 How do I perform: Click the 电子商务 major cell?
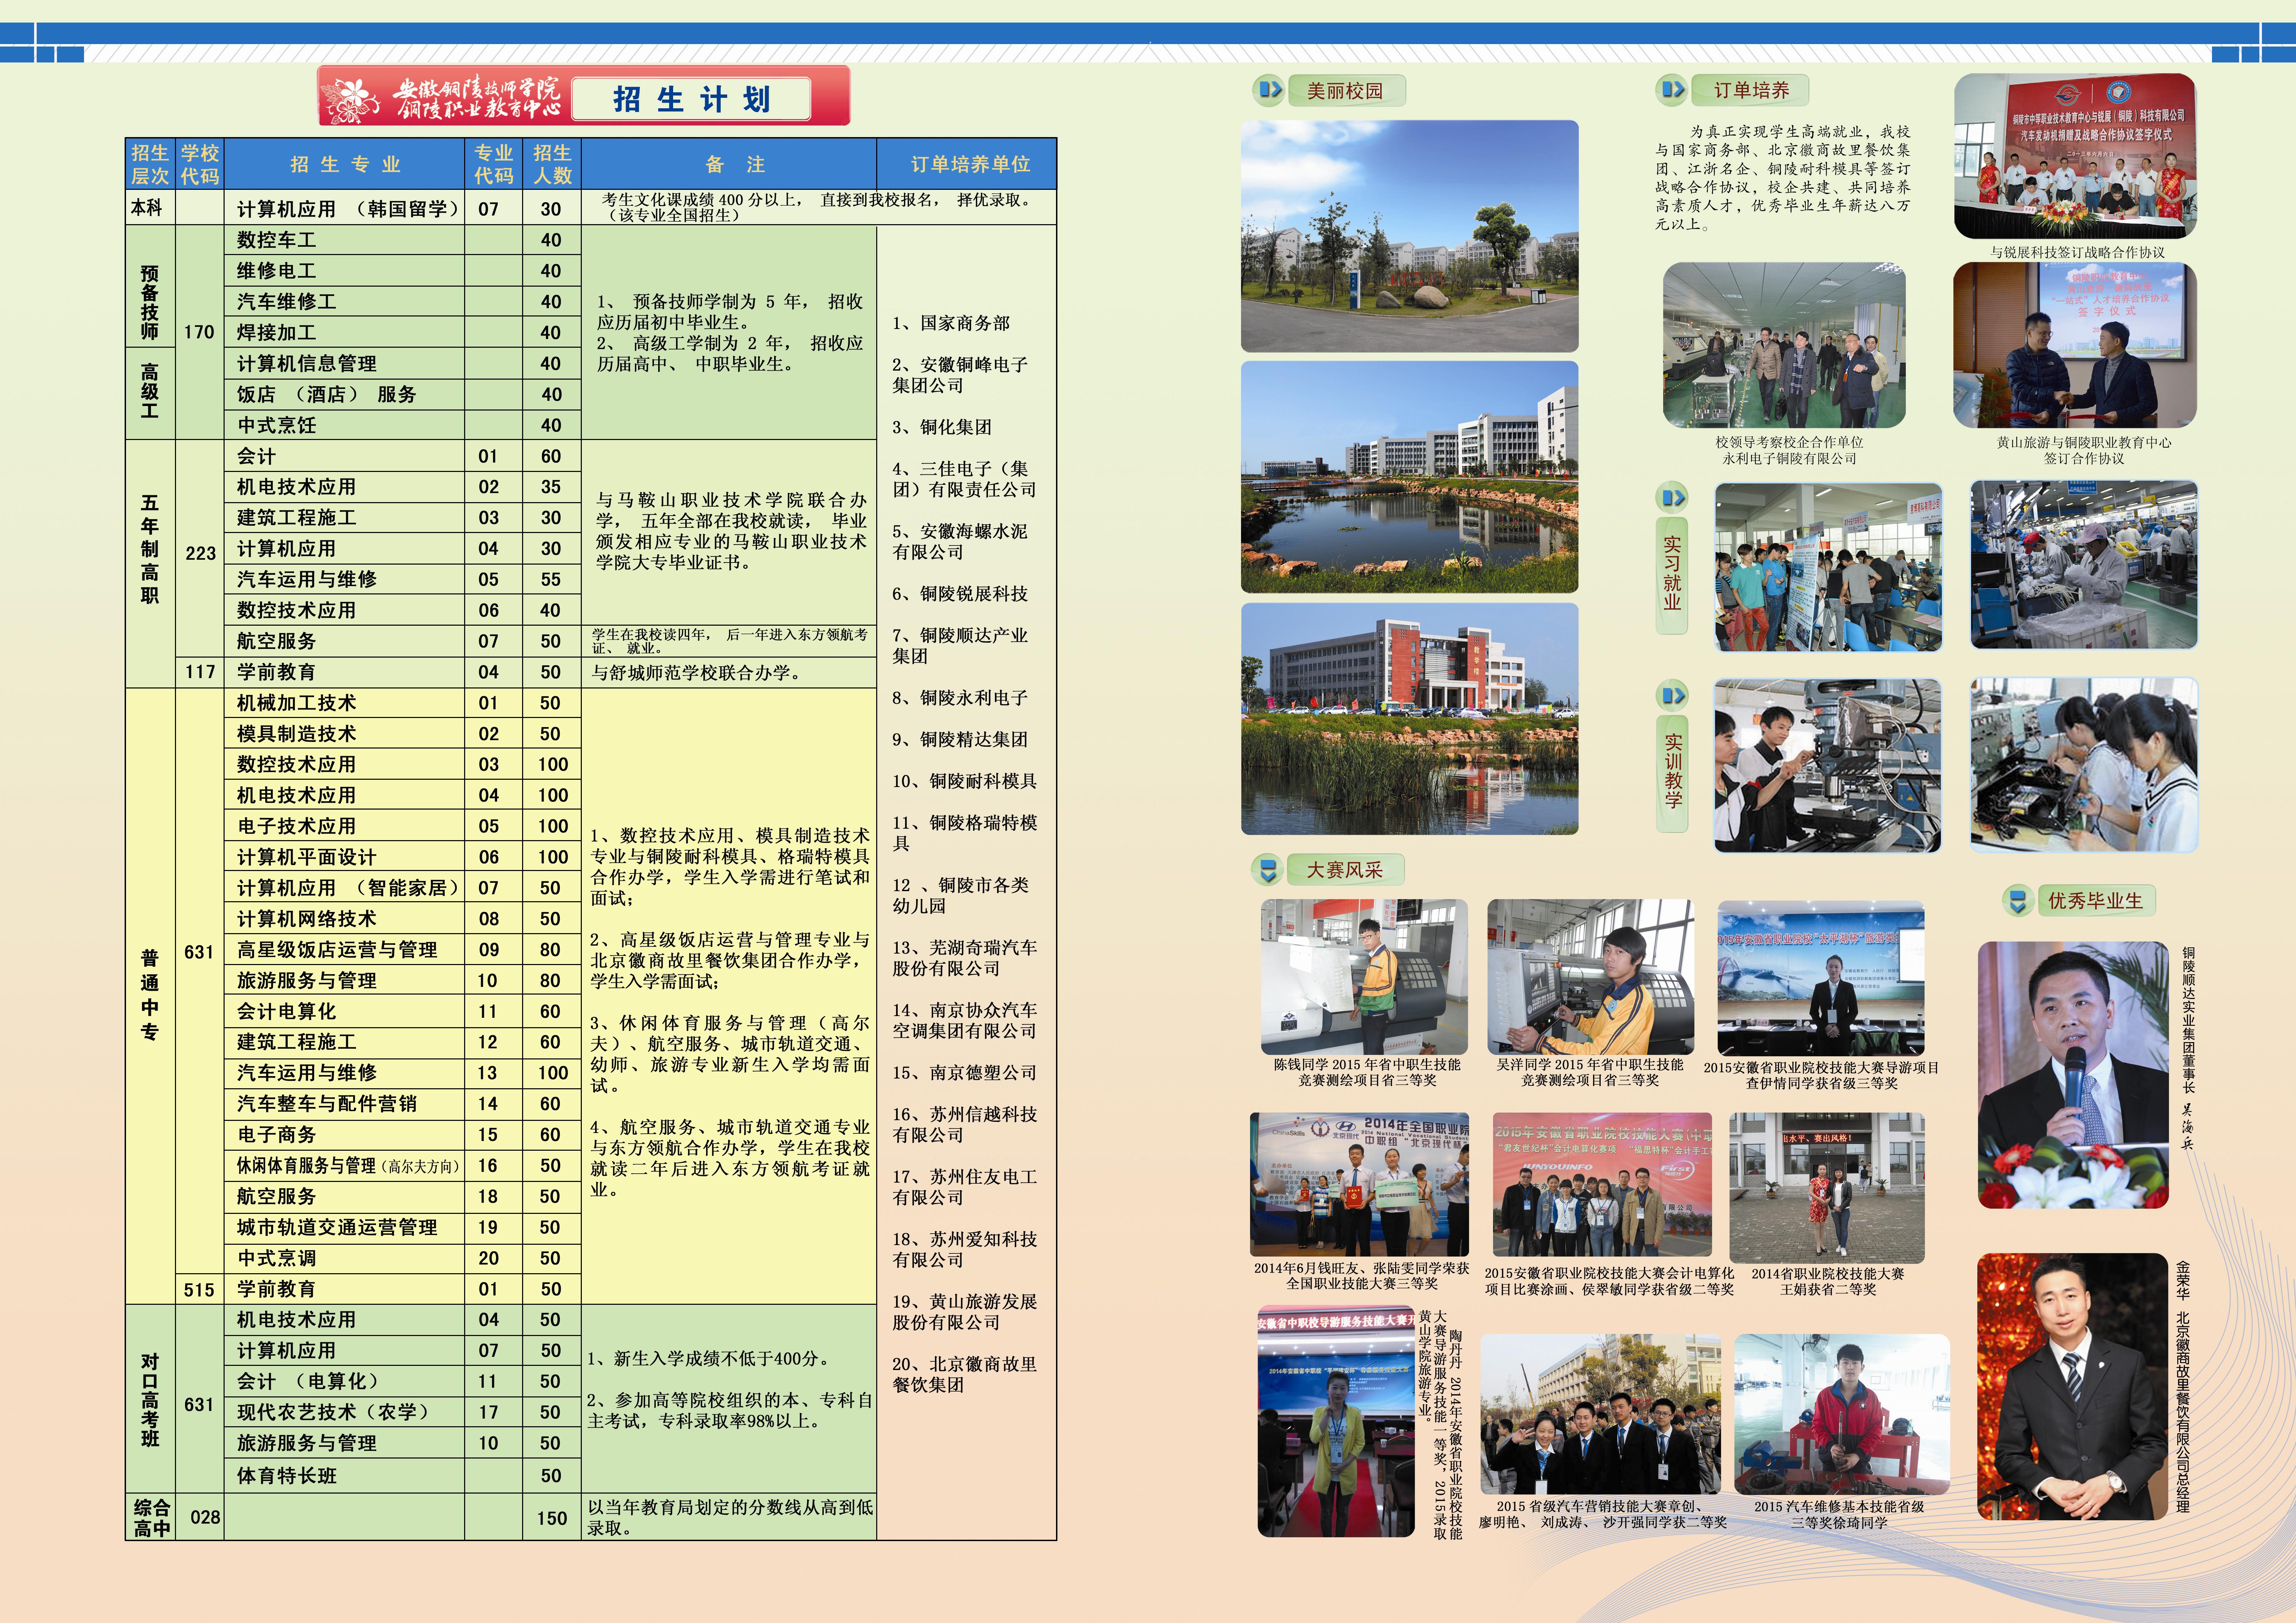[x=345, y=1134]
